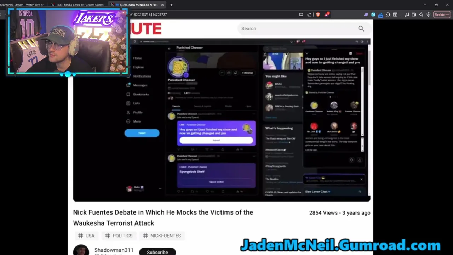
Task: Open the Leo AI sparkle icon
Action: tap(421, 15)
